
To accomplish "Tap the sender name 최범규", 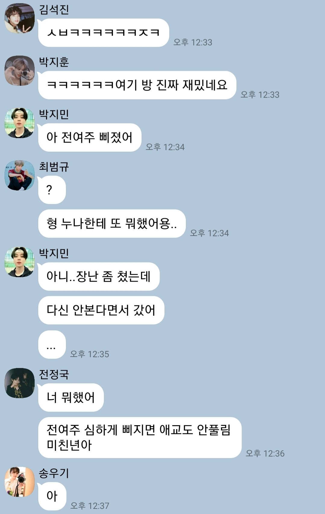I will click(x=54, y=166).
